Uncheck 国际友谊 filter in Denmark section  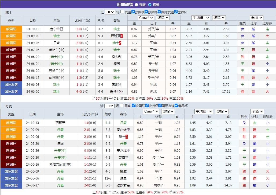coord(160,105)
